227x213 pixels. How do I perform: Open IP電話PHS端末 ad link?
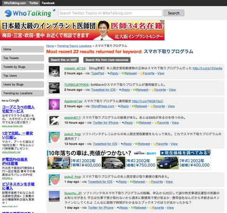pyautogui.click(x=15, y=162)
